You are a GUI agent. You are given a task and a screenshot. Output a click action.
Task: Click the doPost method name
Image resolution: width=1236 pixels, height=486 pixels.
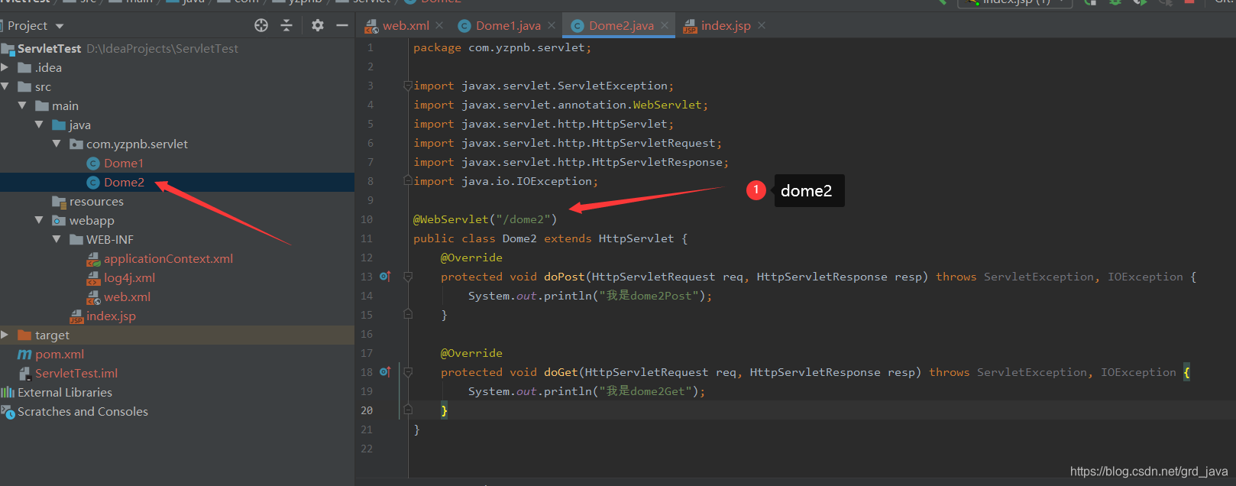[564, 277]
